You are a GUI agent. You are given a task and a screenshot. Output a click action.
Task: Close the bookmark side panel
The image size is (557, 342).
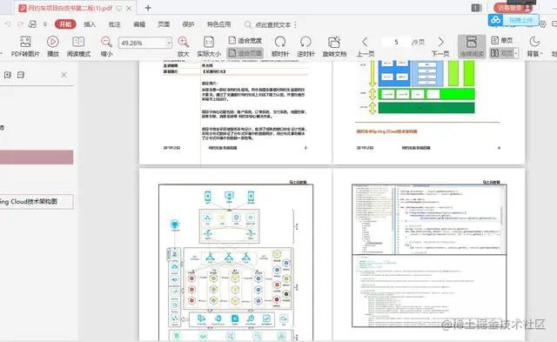pos(64,75)
